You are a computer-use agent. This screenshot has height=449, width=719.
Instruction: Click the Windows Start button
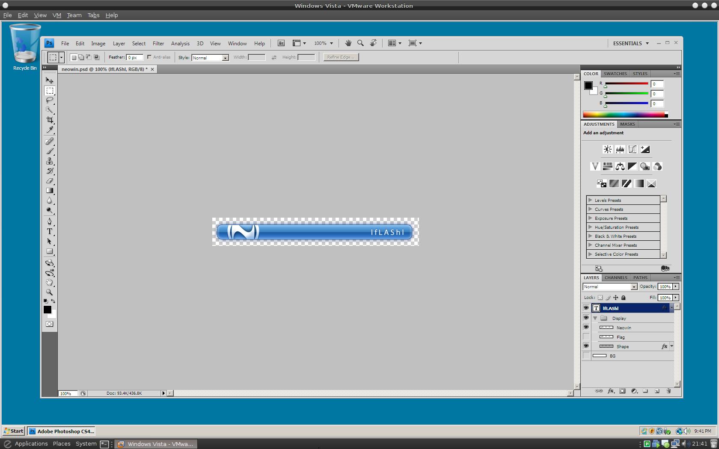pos(14,431)
